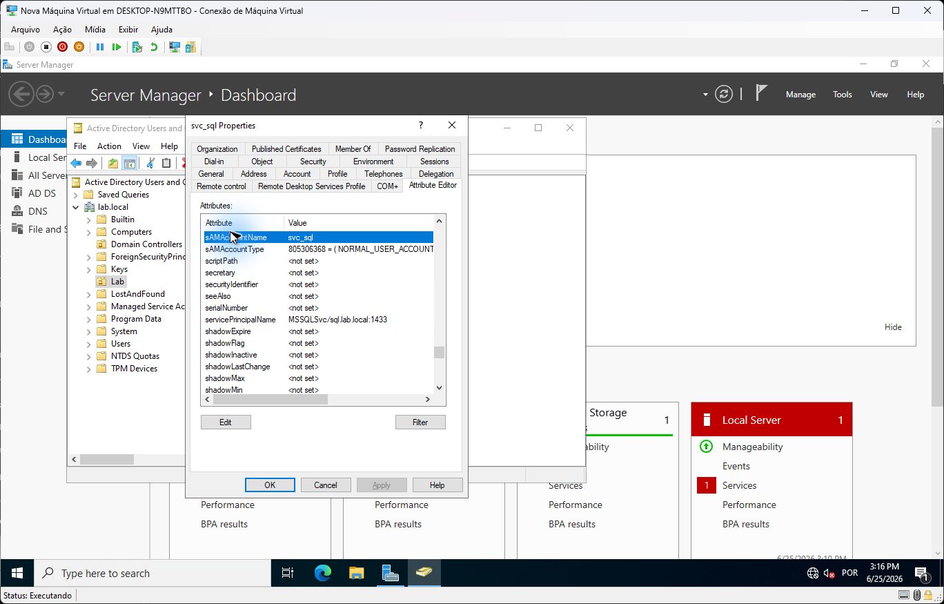944x604 pixels.
Task: Click the POR language indicator
Action: [849, 573]
